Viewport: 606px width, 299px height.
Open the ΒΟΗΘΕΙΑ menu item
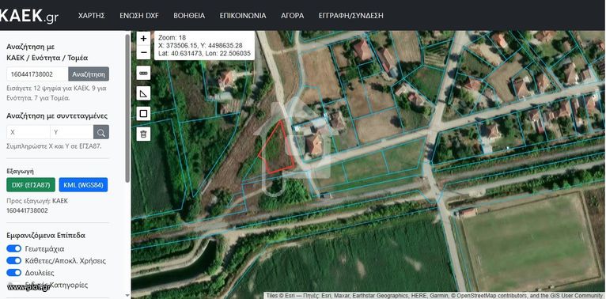click(189, 16)
